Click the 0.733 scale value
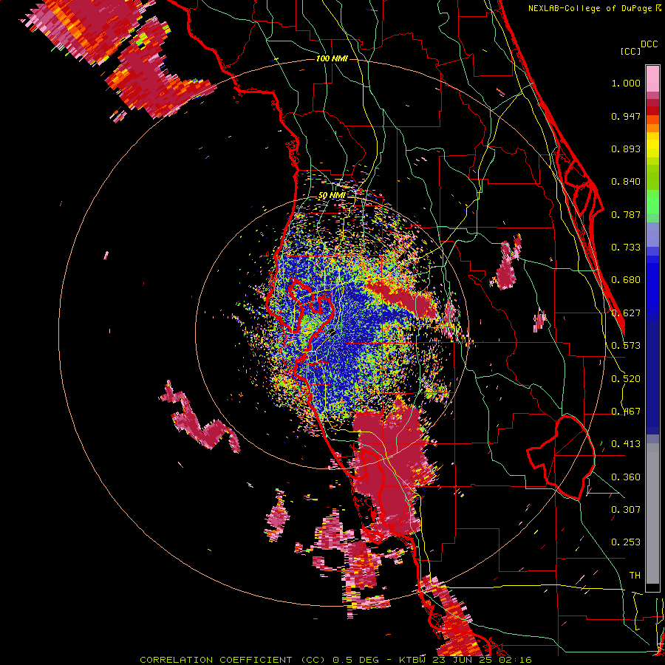 [626, 248]
